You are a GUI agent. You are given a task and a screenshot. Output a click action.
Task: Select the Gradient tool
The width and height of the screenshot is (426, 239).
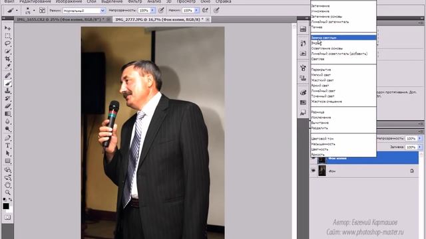[x=7, y=114]
